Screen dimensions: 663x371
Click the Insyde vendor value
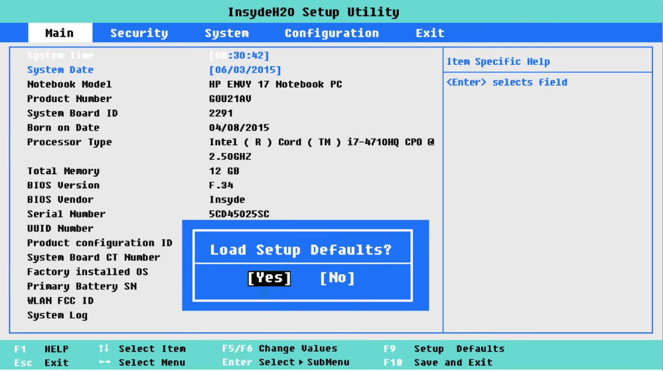click(x=226, y=199)
